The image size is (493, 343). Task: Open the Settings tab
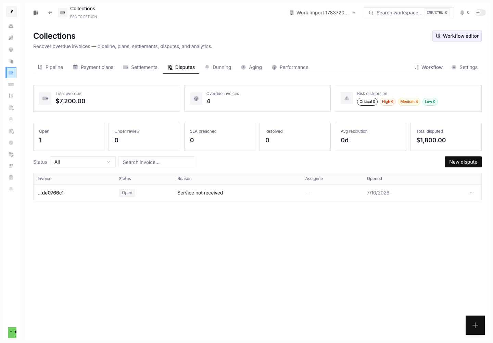[x=465, y=67]
